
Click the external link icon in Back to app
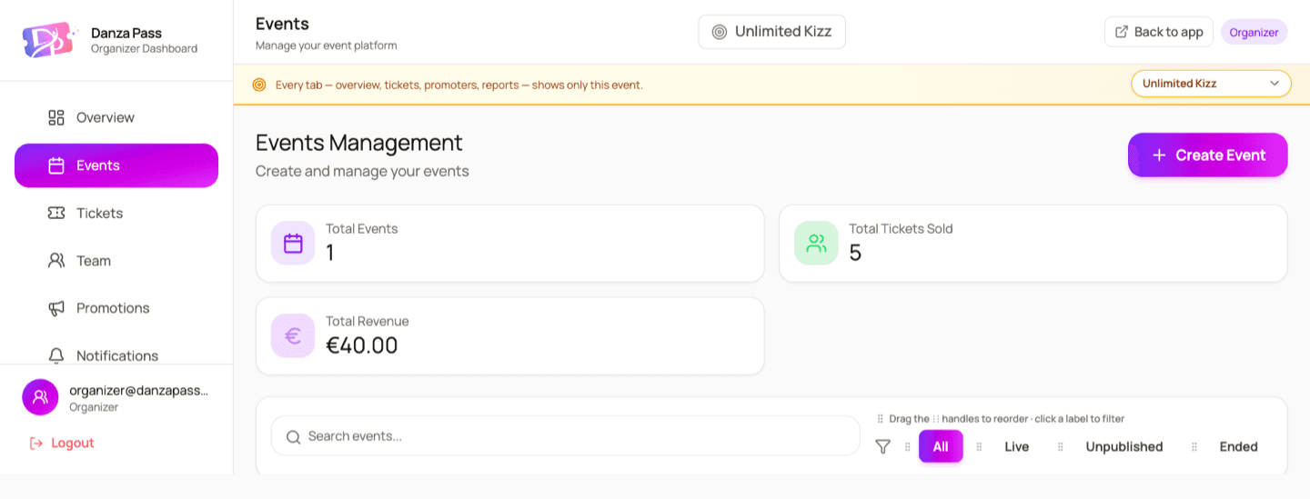click(x=1123, y=32)
